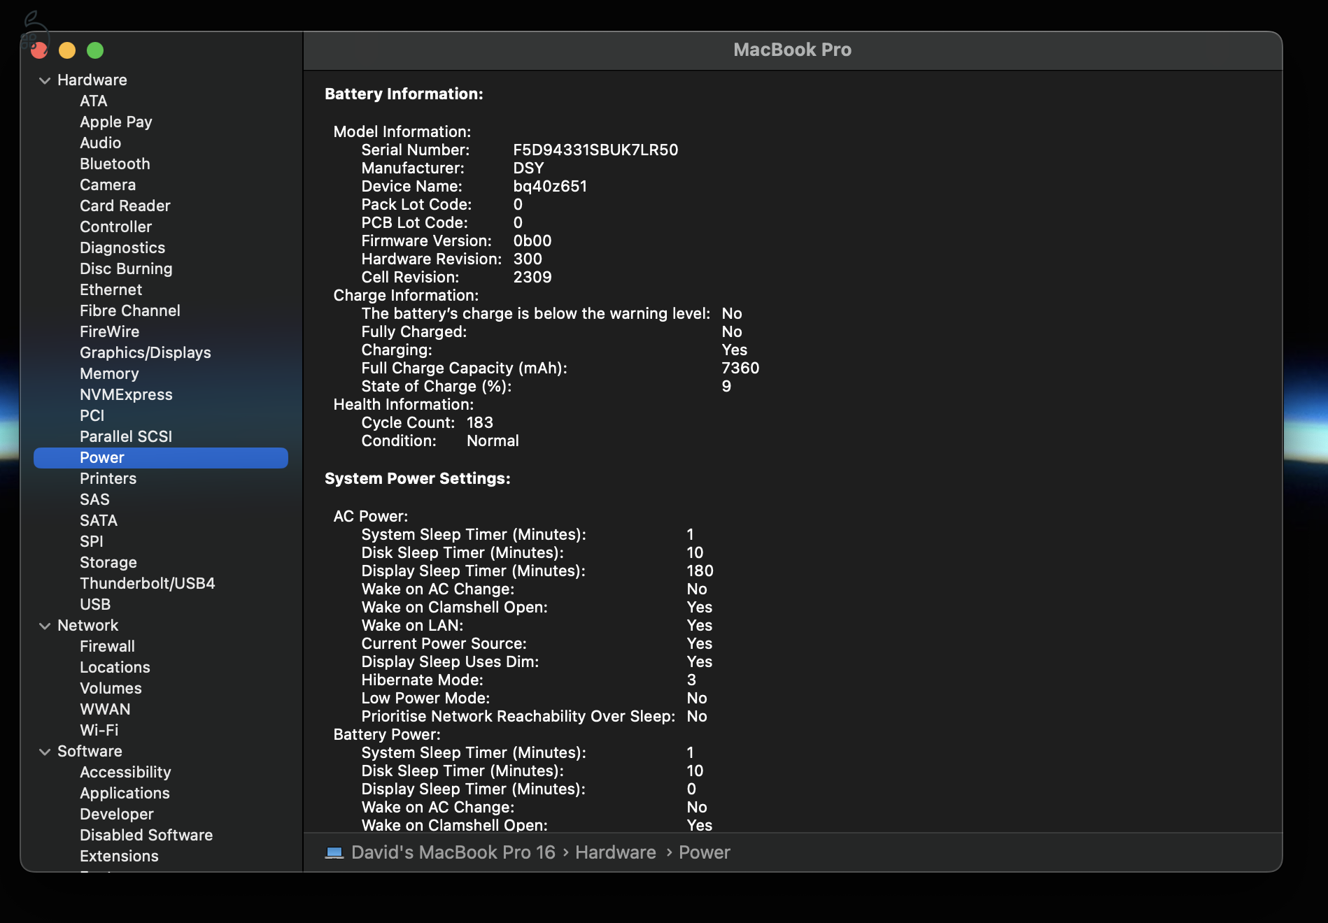Click David's MacBook Pro 16 in path bar
The image size is (1328, 923).
[x=453, y=852]
